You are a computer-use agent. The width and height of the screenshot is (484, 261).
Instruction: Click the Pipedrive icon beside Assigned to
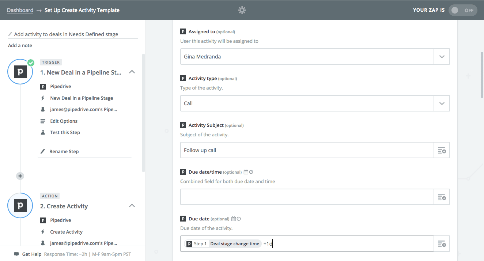[x=183, y=32]
